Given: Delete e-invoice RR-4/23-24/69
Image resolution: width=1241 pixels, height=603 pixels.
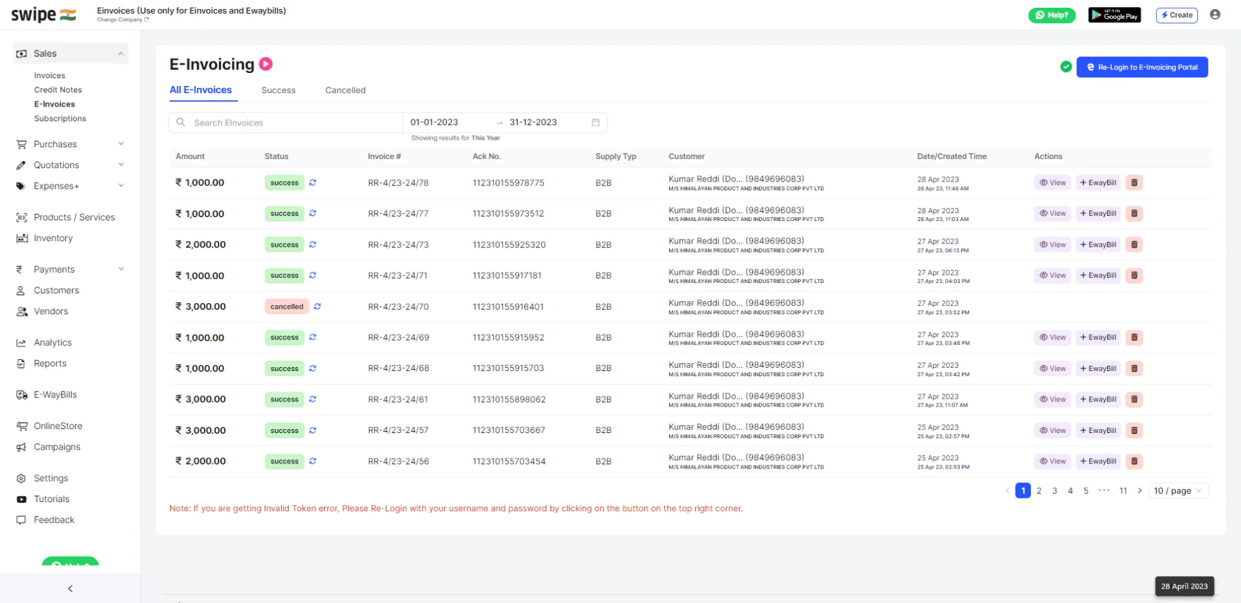Looking at the screenshot, I should pyautogui.click(x=1134, y=338).
